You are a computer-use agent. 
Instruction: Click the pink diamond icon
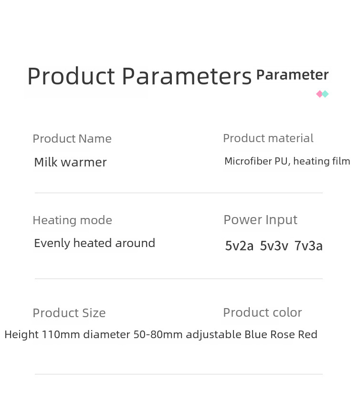click(319, 94)
